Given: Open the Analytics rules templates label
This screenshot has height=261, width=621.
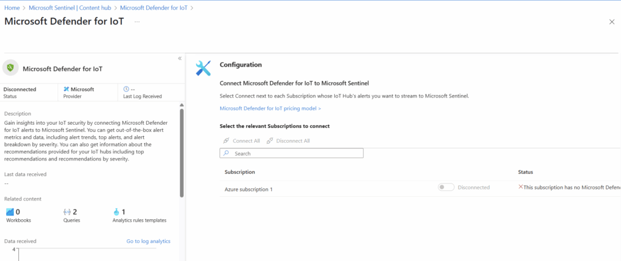Looking at the screenshot, I should coord(139,220).
